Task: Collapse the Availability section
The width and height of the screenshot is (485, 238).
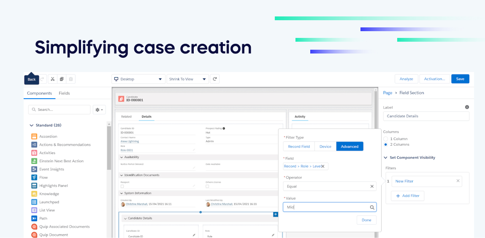Action: [x=122, y=157]
